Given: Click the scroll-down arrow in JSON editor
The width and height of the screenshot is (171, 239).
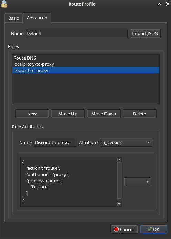Looking at the screenshot, I should pos(119,204).
